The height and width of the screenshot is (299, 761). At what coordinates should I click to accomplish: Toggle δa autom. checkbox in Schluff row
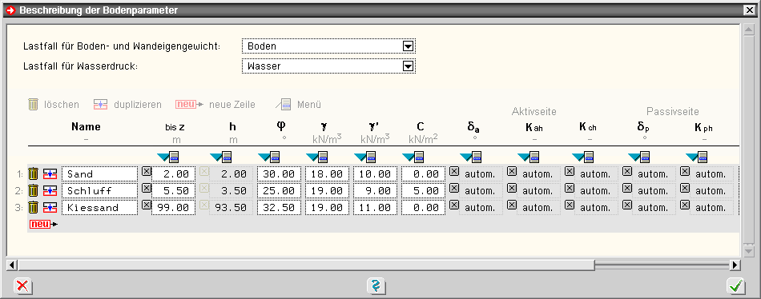(x=453, y=188)
